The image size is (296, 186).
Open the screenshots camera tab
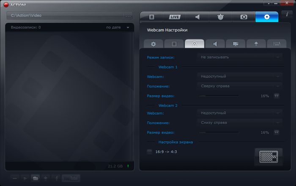coord(244,17)
